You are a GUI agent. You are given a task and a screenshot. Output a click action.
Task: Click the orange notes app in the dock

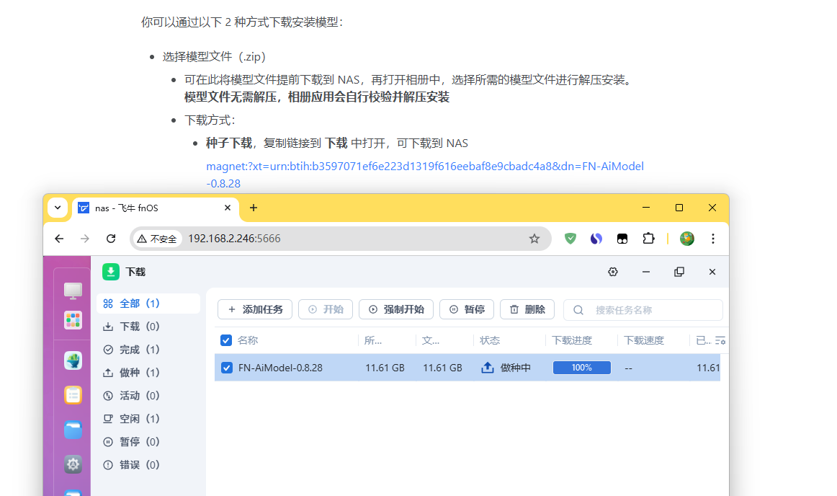click(x=73, y=395)
